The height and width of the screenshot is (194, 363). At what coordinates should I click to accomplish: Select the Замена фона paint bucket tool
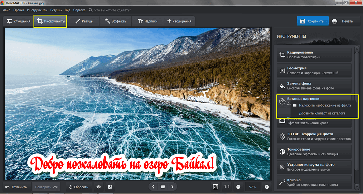(x=314, y=86)
